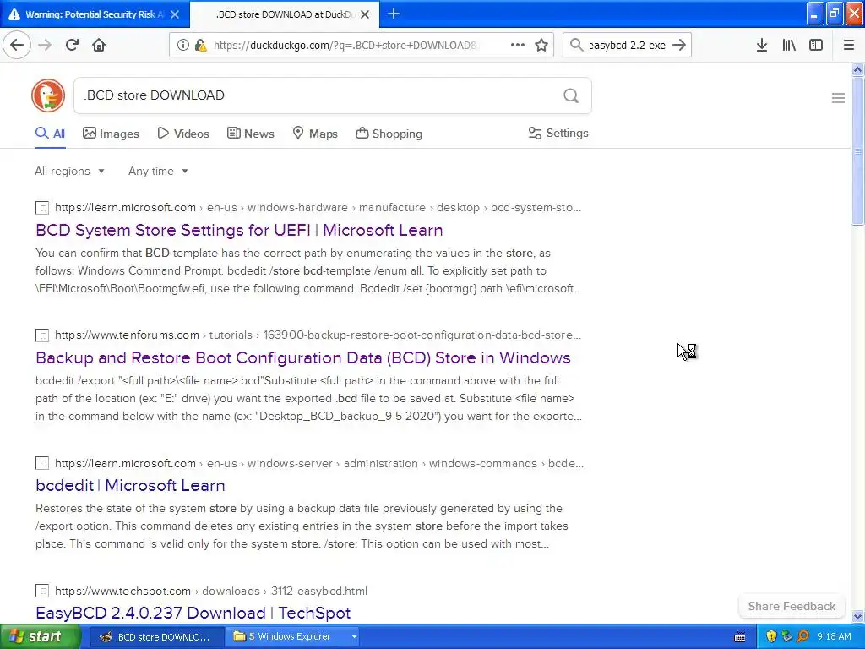The height and width of the screenshot is (649, 865).
Task: Open bcdedit Microsoft Learn result
Action: tap(130, 486)
